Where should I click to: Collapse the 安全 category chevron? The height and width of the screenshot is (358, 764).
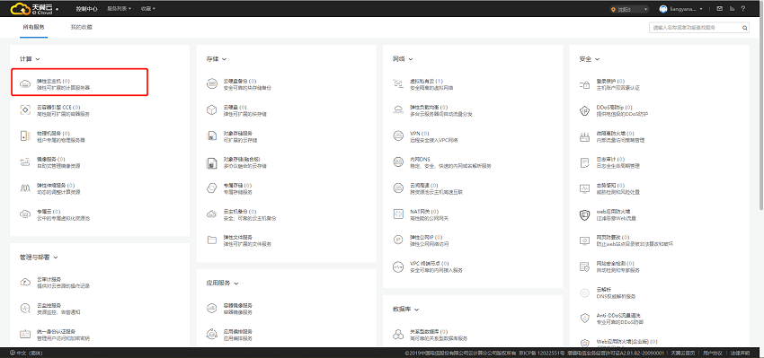pos(598,59)
